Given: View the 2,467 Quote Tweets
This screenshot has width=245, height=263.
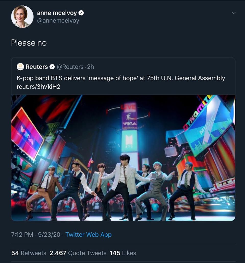Looking at the screenshot, I should 78,253.
